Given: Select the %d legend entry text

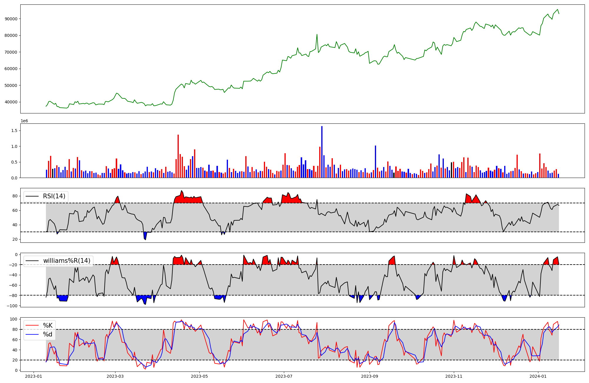Looking at the screenshot, I should (48, 334).
